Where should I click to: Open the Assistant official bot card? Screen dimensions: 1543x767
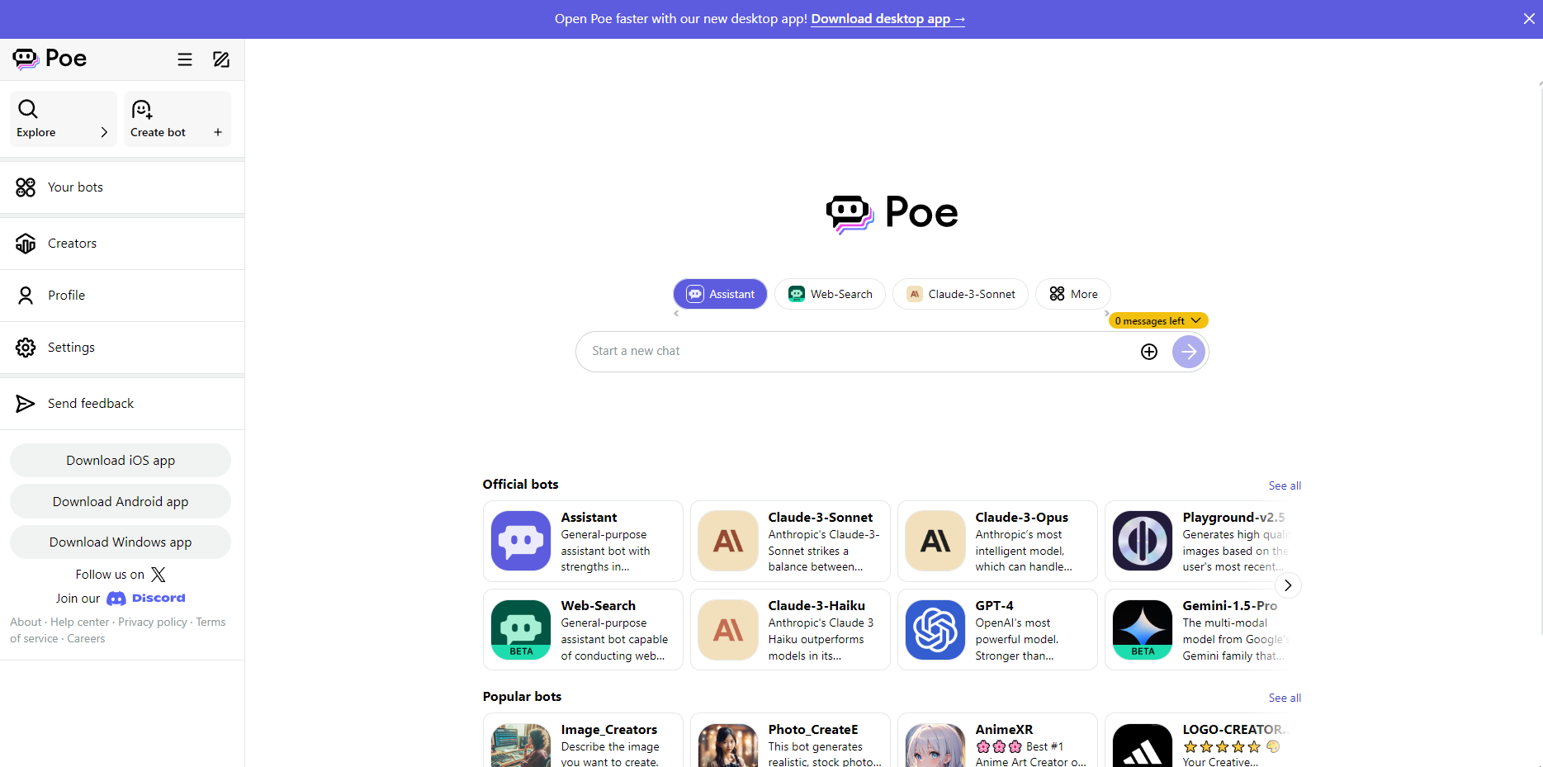tap(583, 541)
